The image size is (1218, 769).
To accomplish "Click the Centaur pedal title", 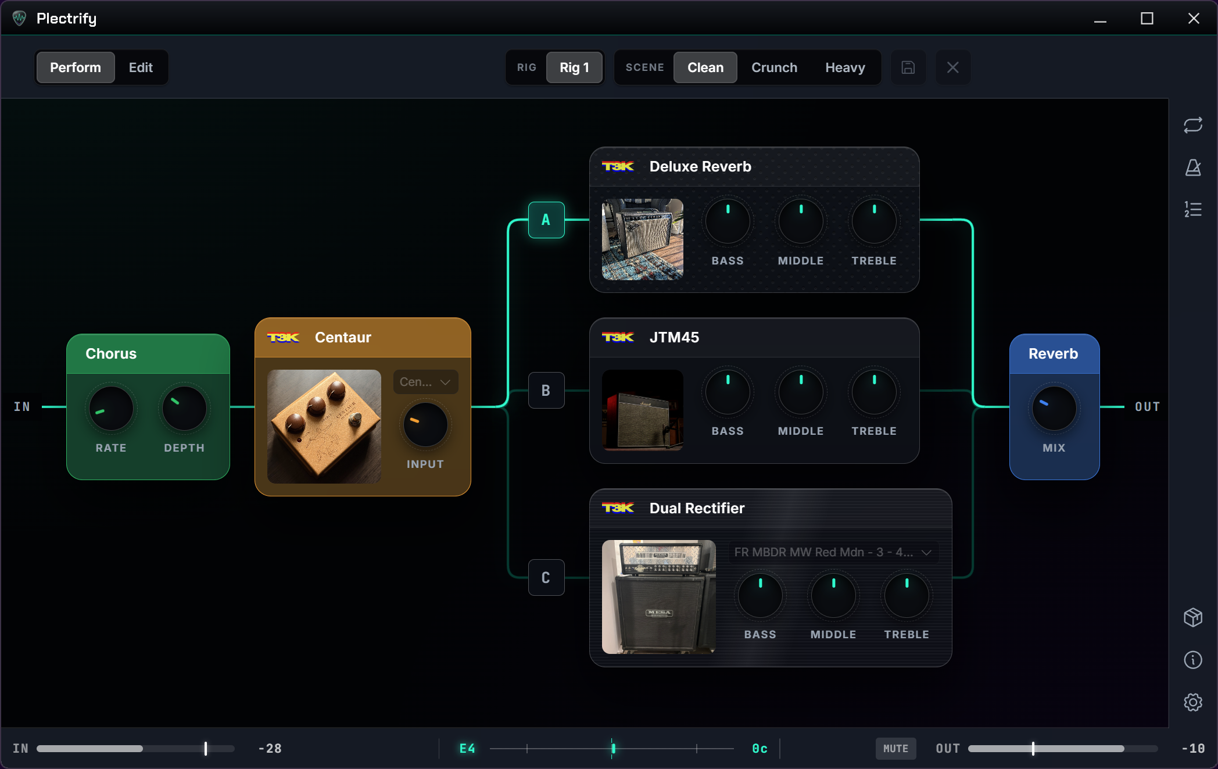I will pos(343,338).
